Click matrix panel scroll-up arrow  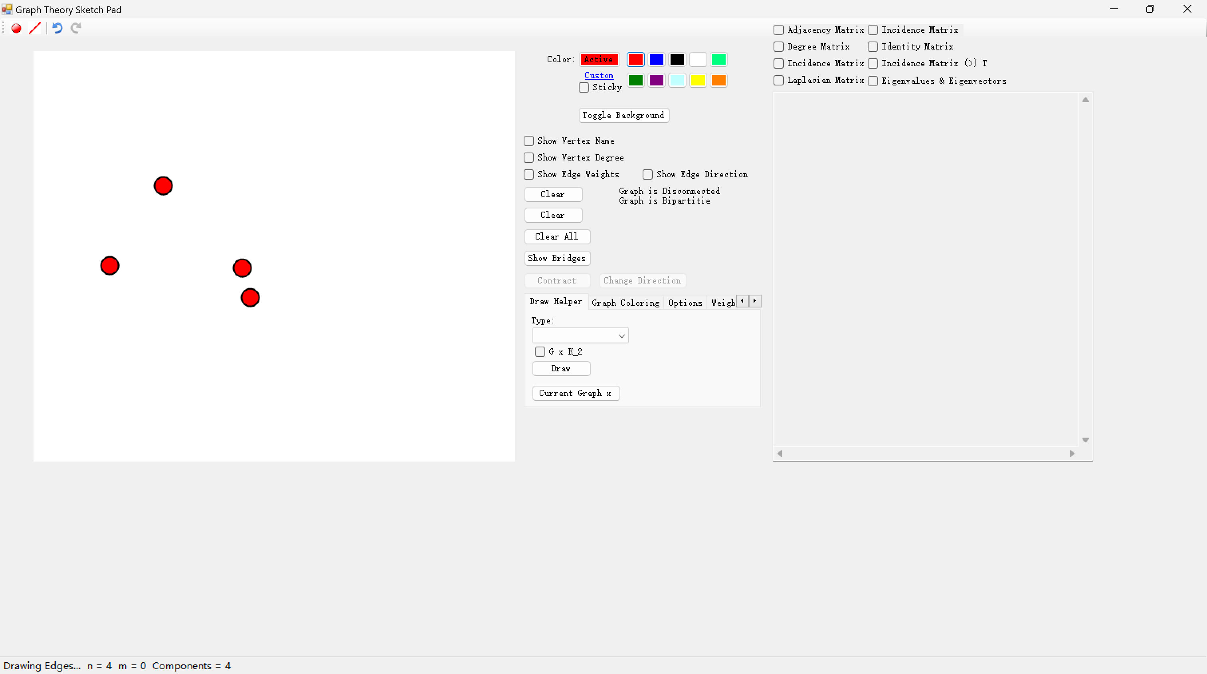(1085, 100)
